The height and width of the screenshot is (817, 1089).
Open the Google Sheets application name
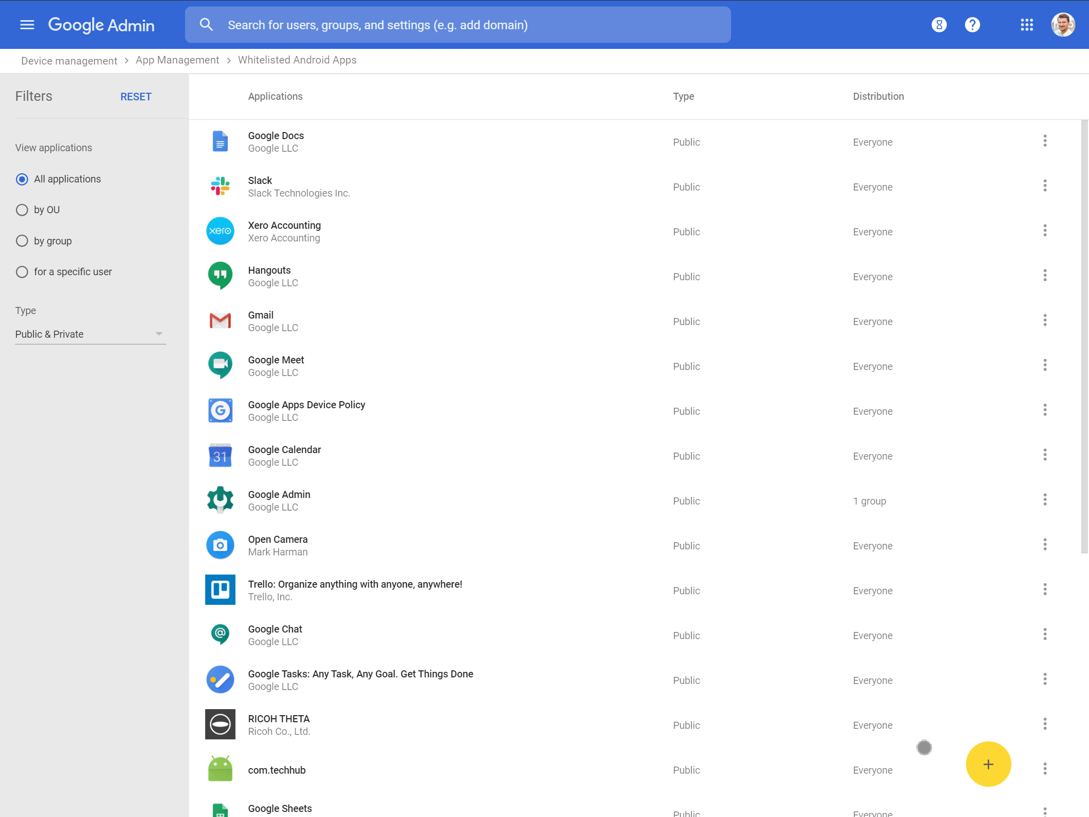click(280, 808)
